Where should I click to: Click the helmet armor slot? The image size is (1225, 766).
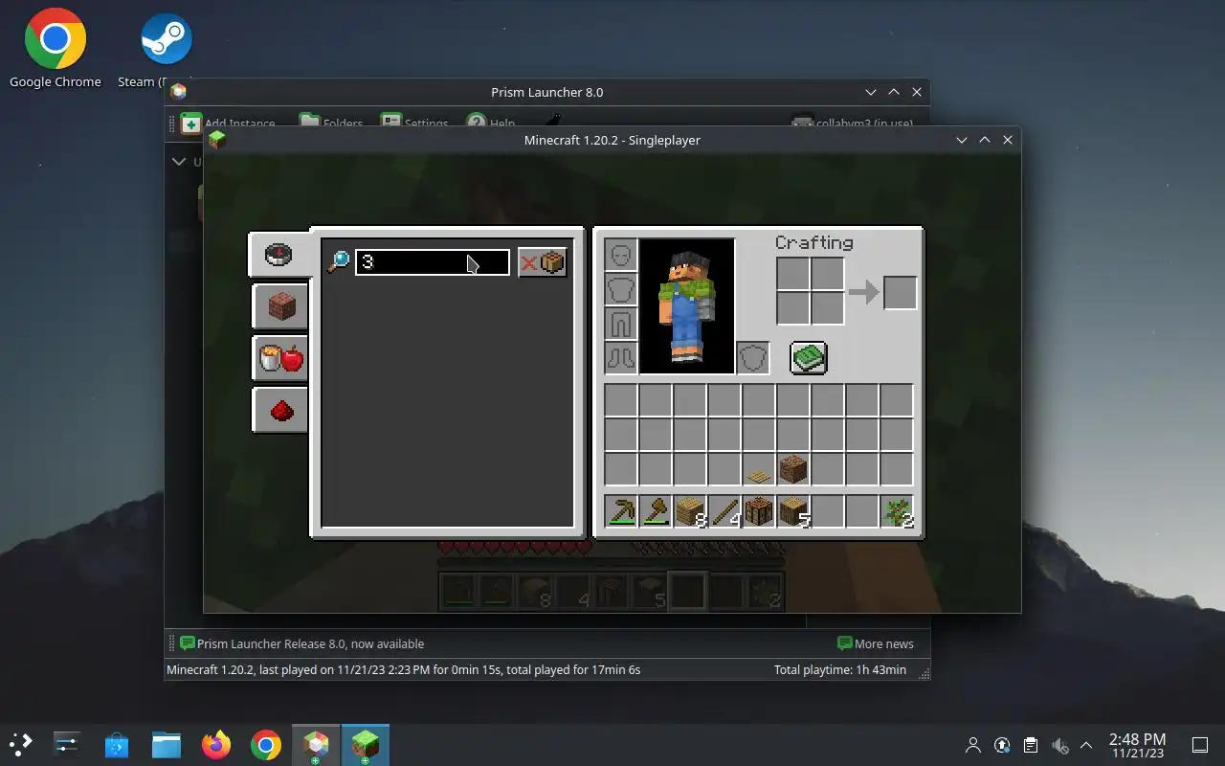620,256
